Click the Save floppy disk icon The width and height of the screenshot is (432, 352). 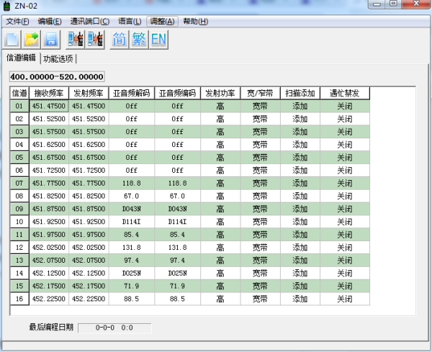50,39
